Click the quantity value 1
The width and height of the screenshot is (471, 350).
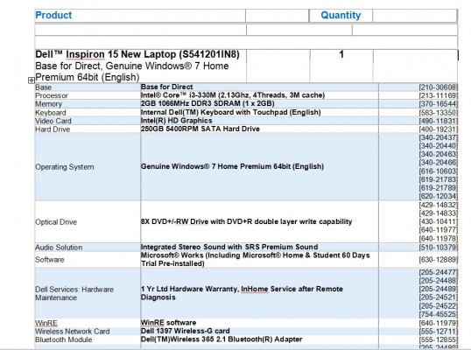click(x=341, y=54)
